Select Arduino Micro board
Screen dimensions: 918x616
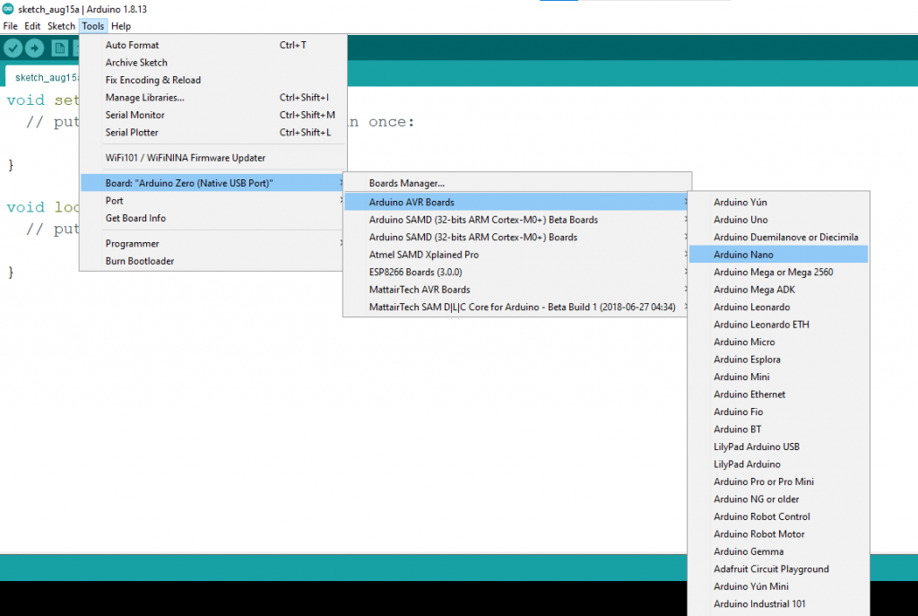click(779, 342)
